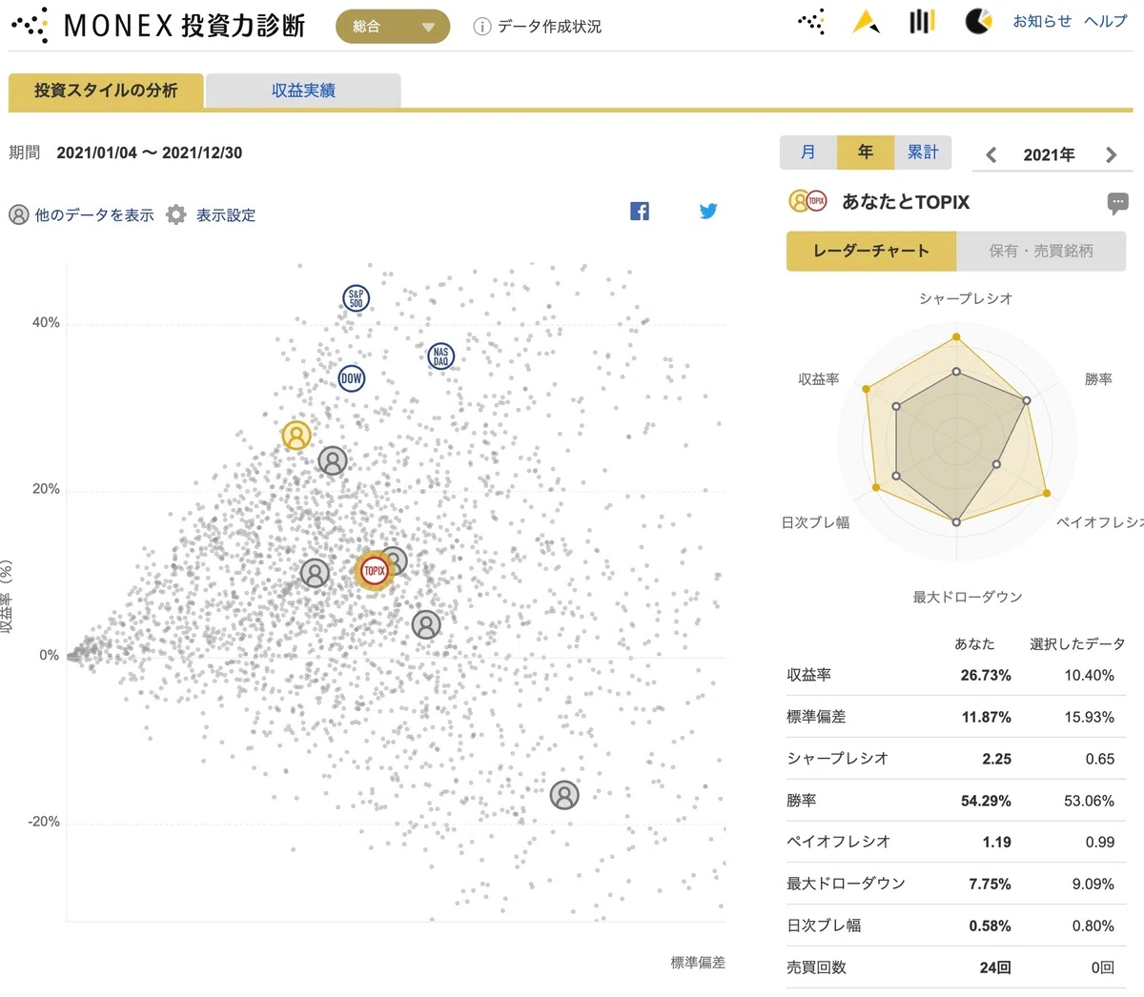
Task: Click the シャープレシオ value 2.25
Action: [x=996, y=759]
